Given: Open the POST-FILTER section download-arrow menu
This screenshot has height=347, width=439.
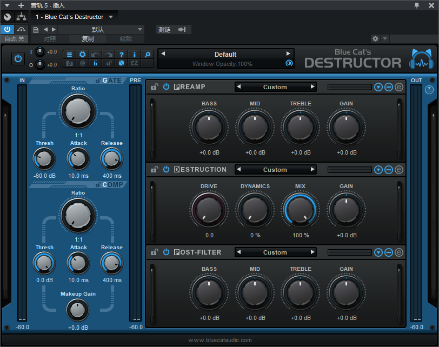Looking at the screenshot, I should pyautogui.click(x=378, y=252).
